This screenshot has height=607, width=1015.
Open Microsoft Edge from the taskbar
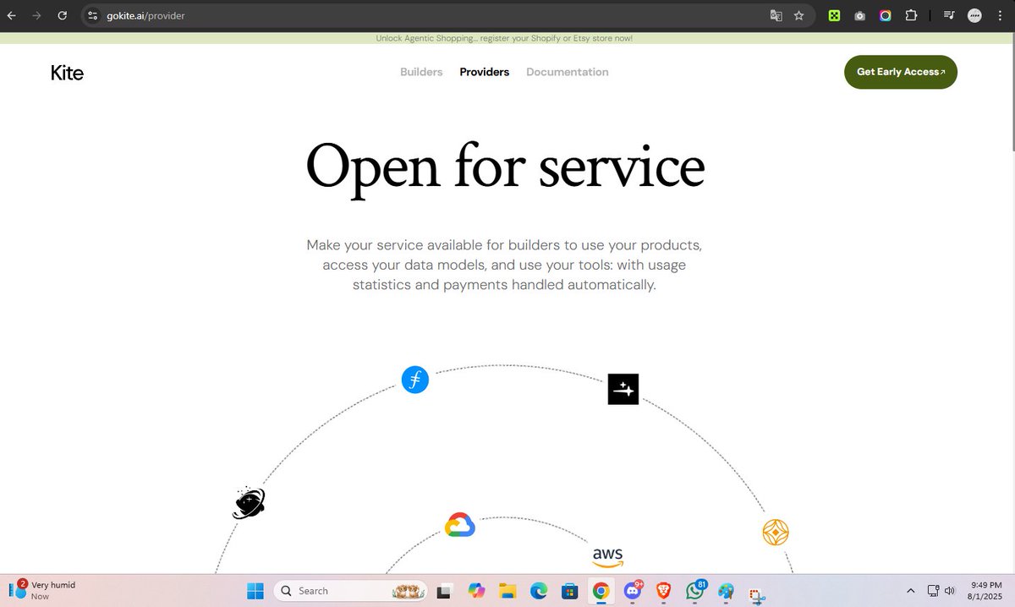(x=538, y=591)
